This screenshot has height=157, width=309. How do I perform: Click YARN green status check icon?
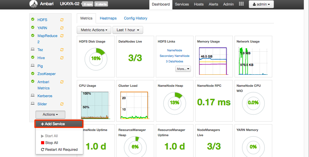(x=33, y=27)
